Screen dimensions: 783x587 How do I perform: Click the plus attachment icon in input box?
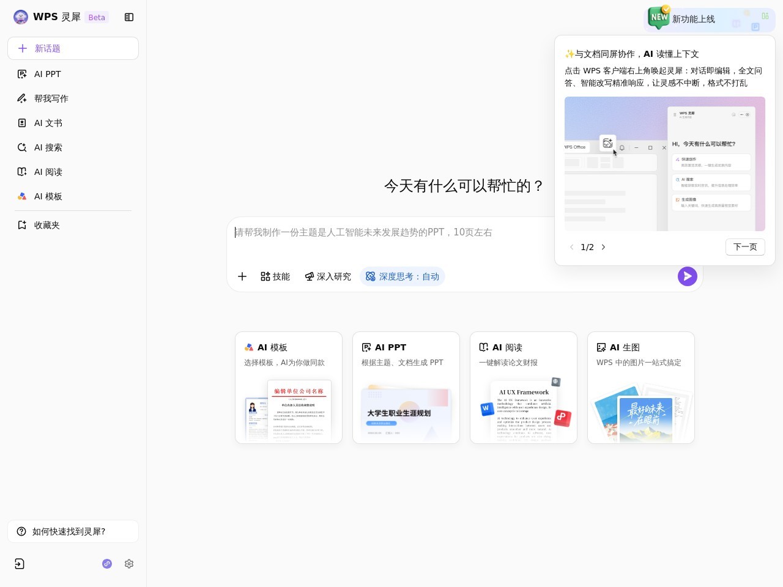(x=242, y=276)
